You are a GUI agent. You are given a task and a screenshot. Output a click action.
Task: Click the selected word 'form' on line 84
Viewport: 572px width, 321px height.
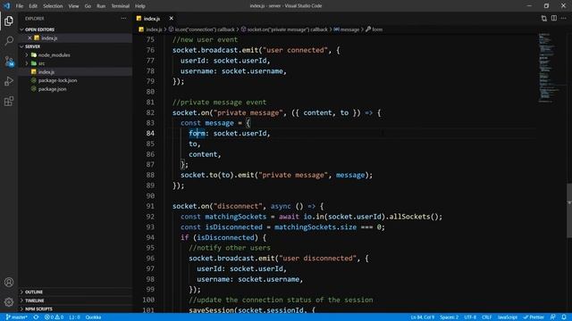[197, 134]
